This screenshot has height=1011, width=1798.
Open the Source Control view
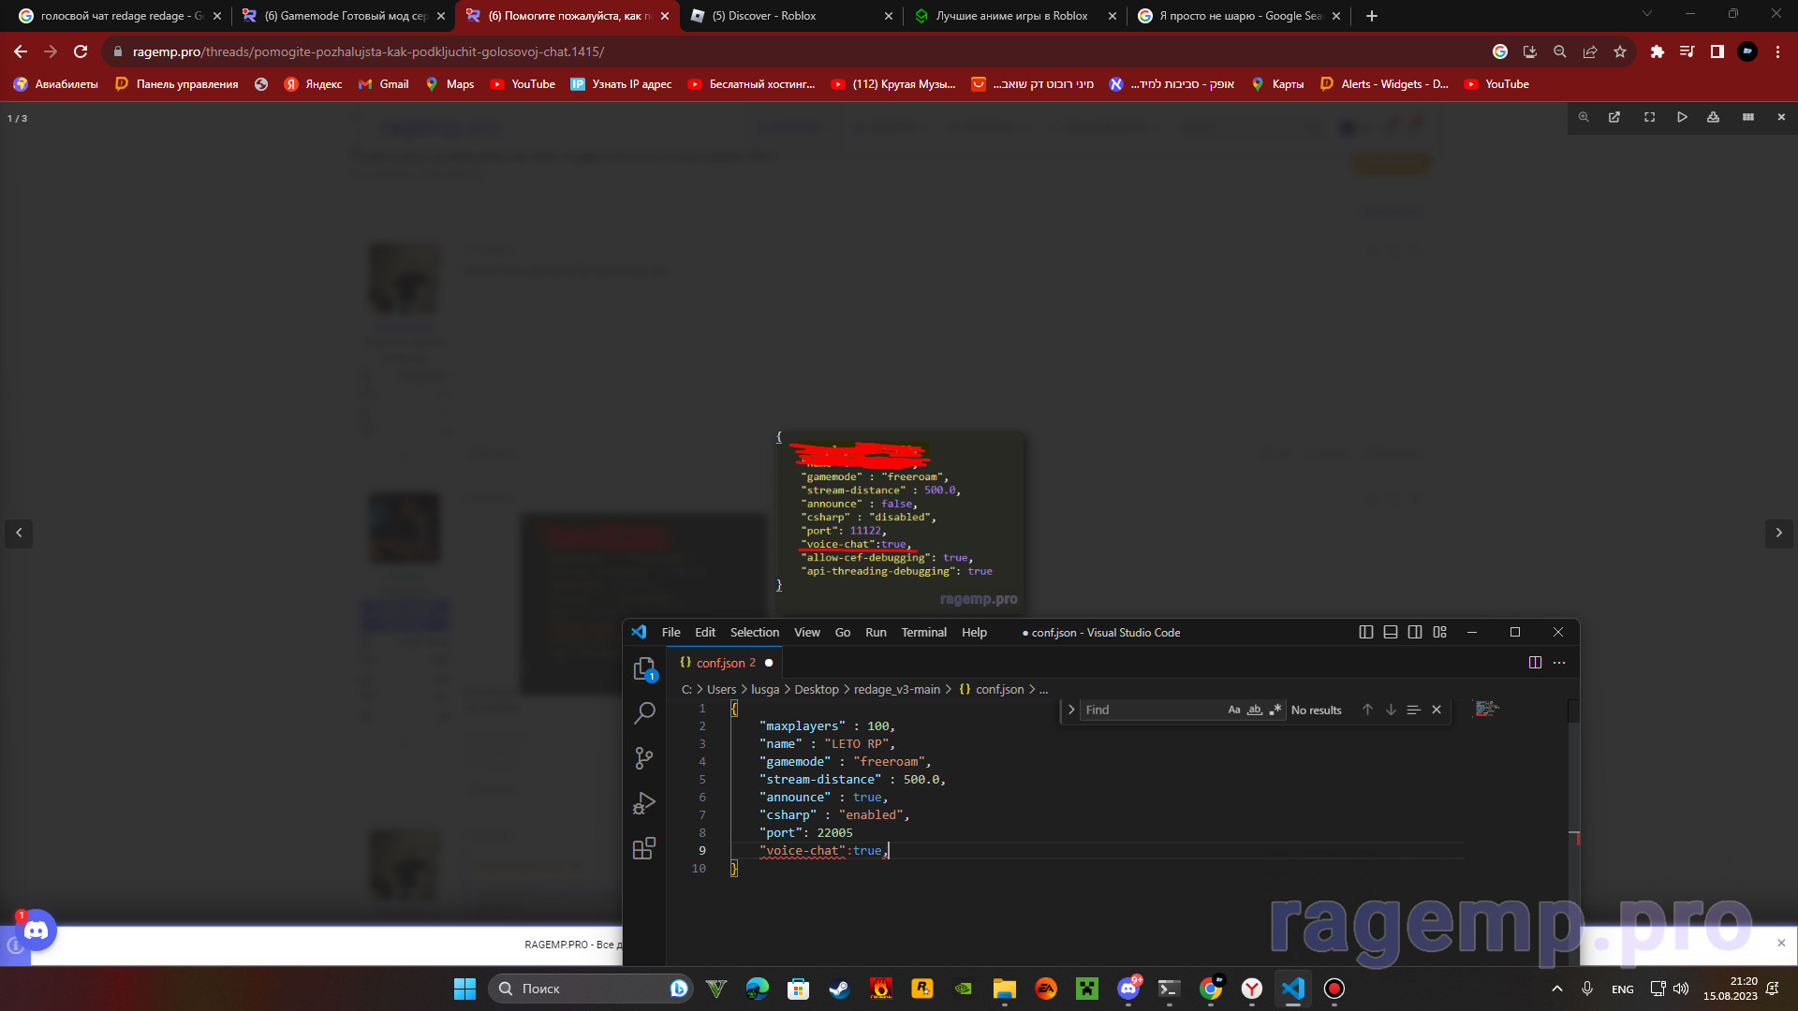[644, 757]
